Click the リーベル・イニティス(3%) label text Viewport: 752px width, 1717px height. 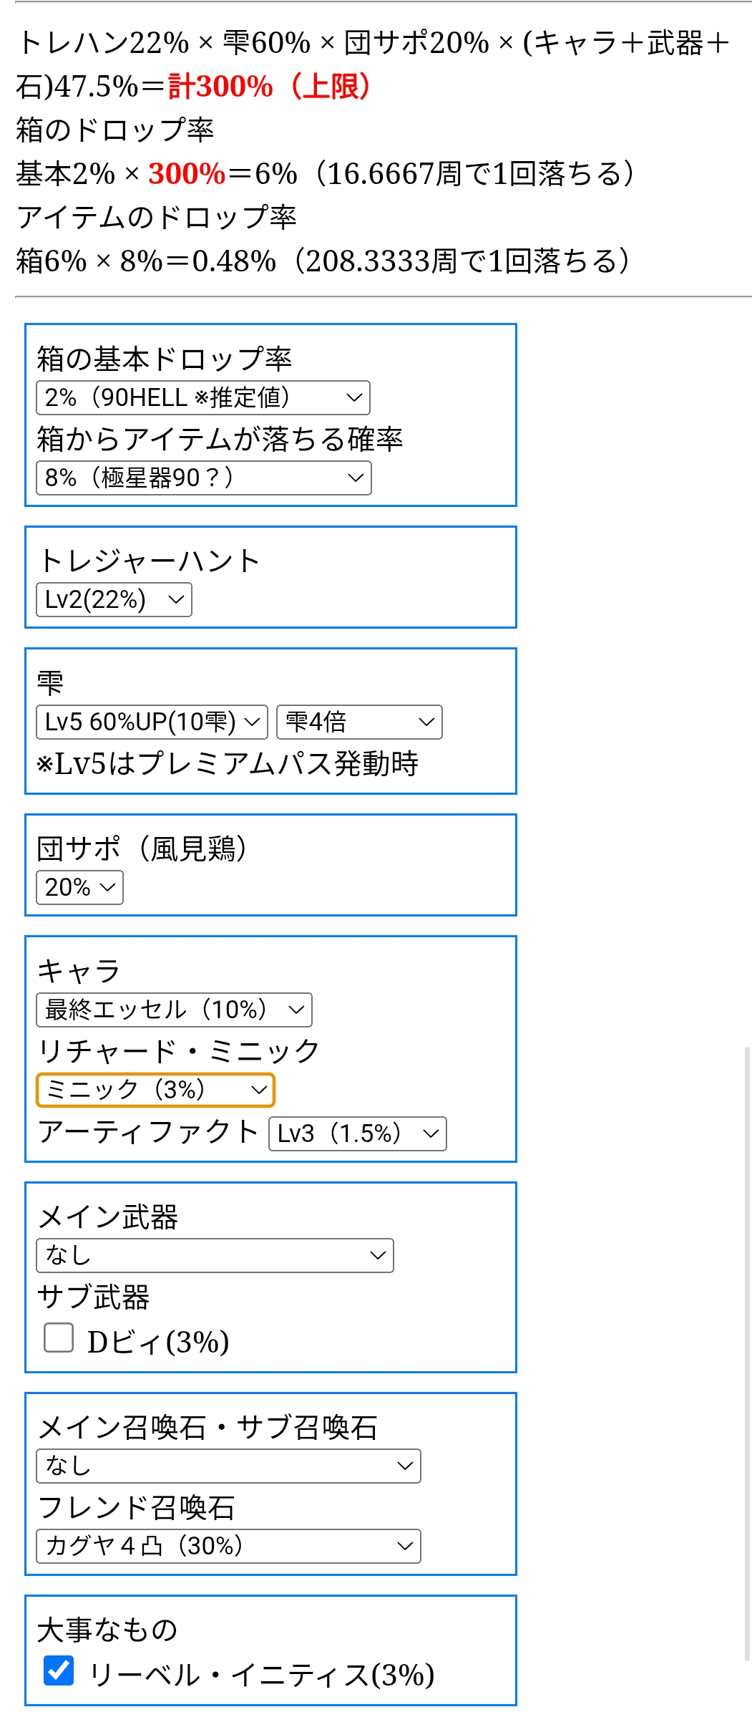261,1675
